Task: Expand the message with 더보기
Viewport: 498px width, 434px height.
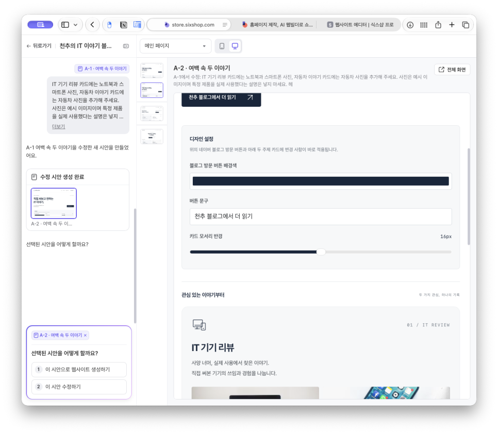Action: (x=58, y=126)
